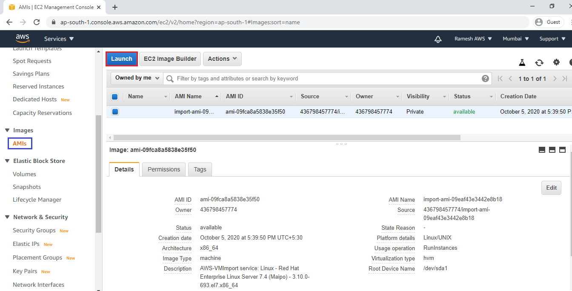572x291 pixels.
Task: Click the Launch button
Action: click(122, 59)
